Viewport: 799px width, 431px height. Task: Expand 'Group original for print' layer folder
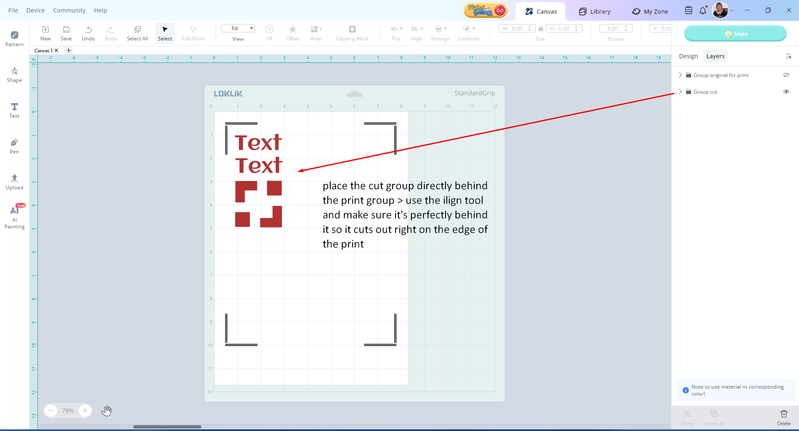pos(680,75)
